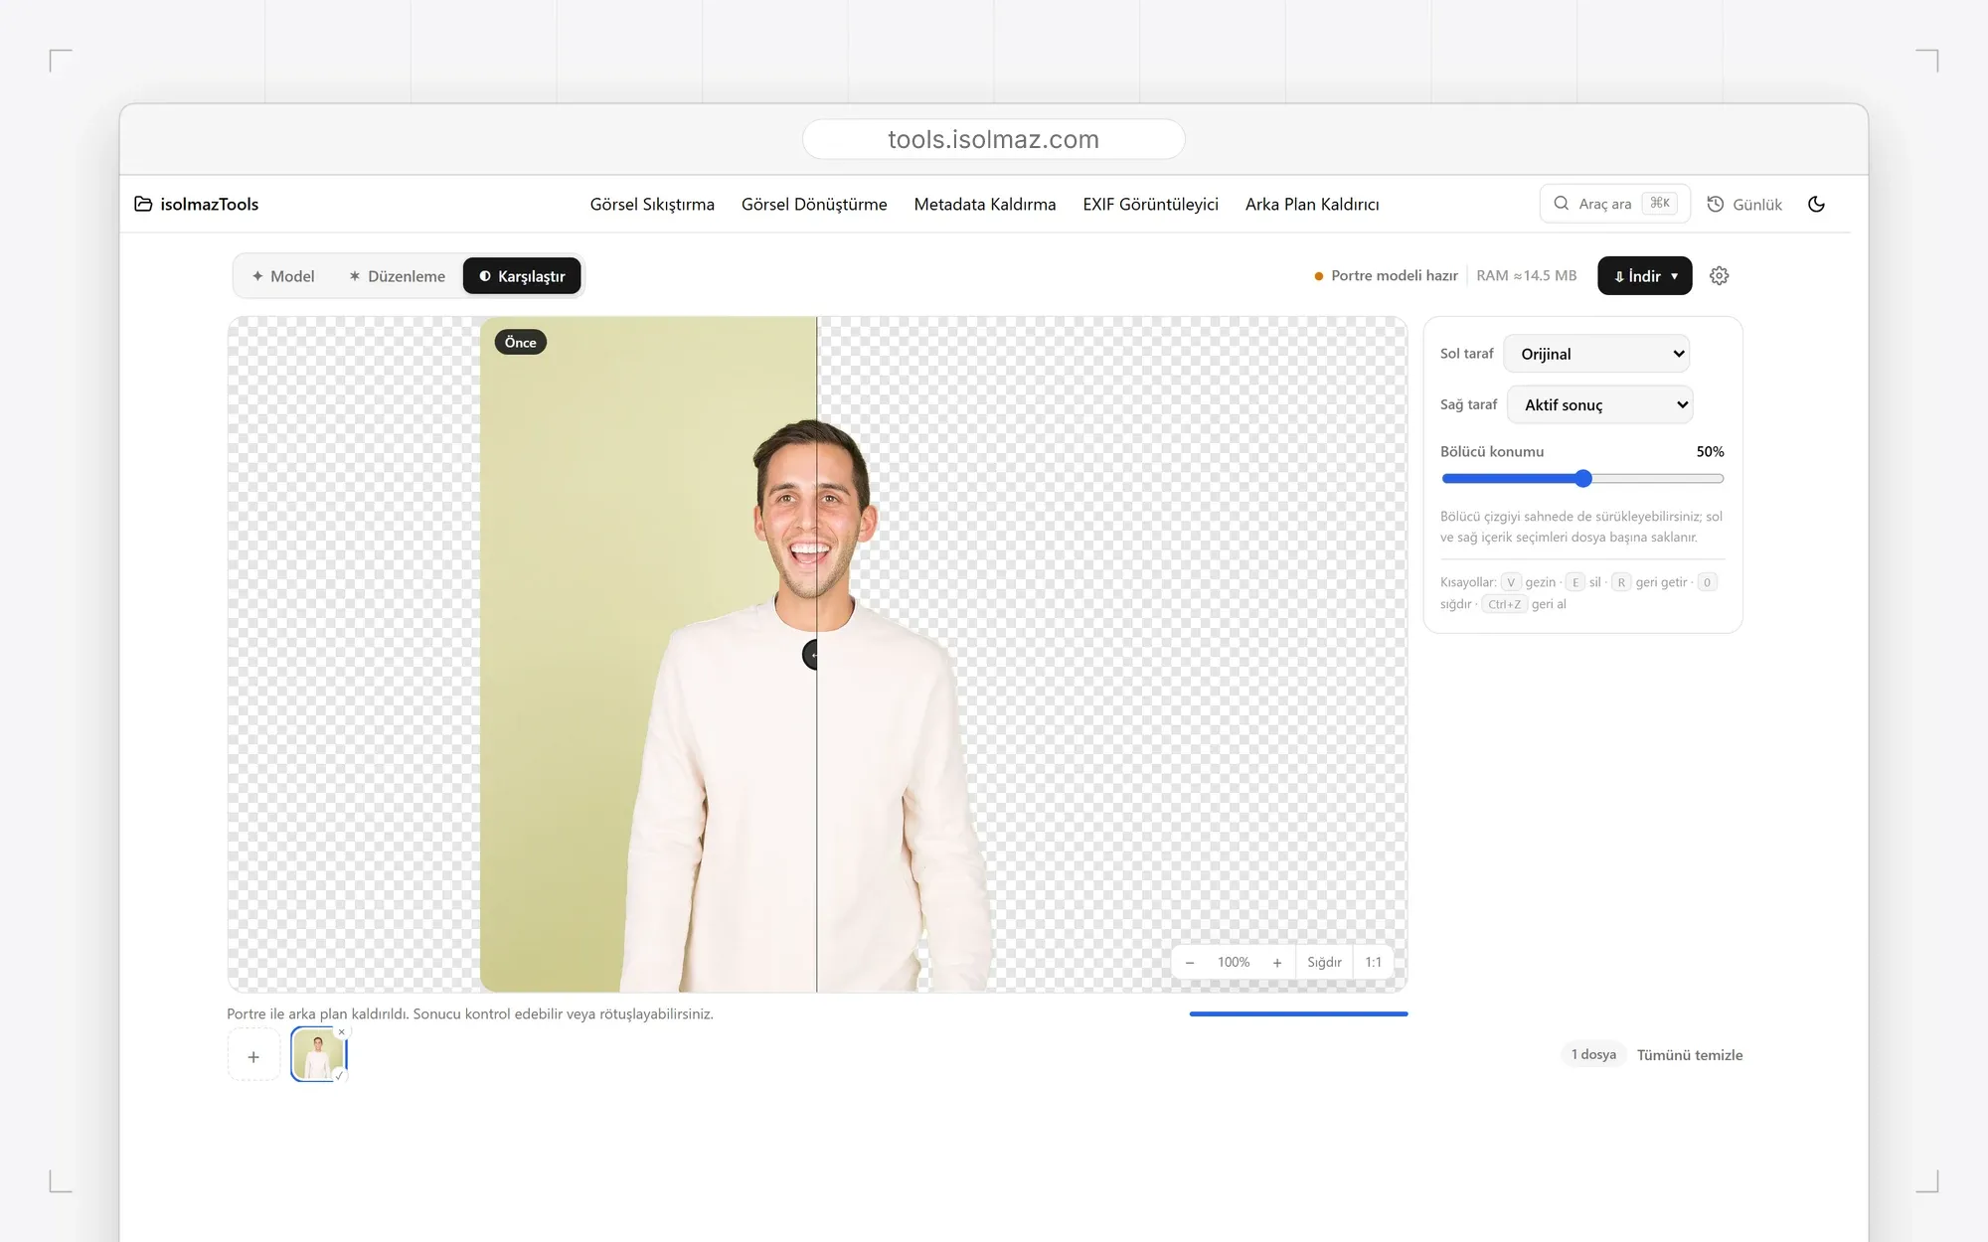Screen dimensions: 1988x1242
Task: Click Tümünü temizle link
Action: pos(1690,1055)
